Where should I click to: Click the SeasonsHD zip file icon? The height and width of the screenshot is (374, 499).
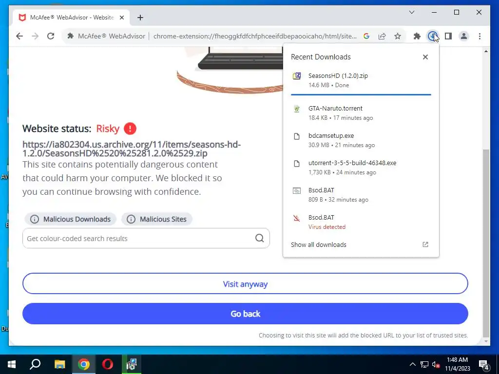click(297, 76)
